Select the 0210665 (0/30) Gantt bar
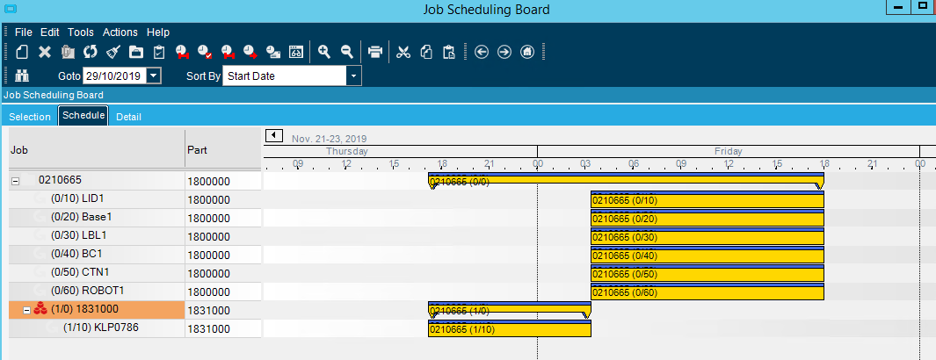The width and height of the screenshot is (936, 360). click(707, 236)
